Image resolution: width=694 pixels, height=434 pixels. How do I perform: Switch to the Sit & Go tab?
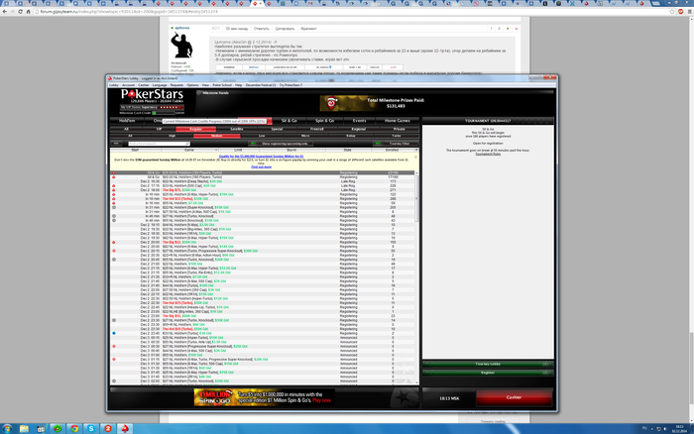[289, 120]
